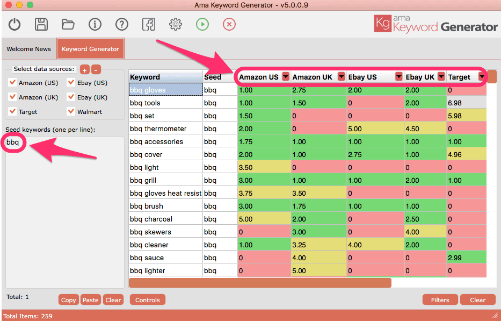Select the 'bbq cleaner' keyword cell
This screenshot has width=501, height=321.
click(166, 245)
